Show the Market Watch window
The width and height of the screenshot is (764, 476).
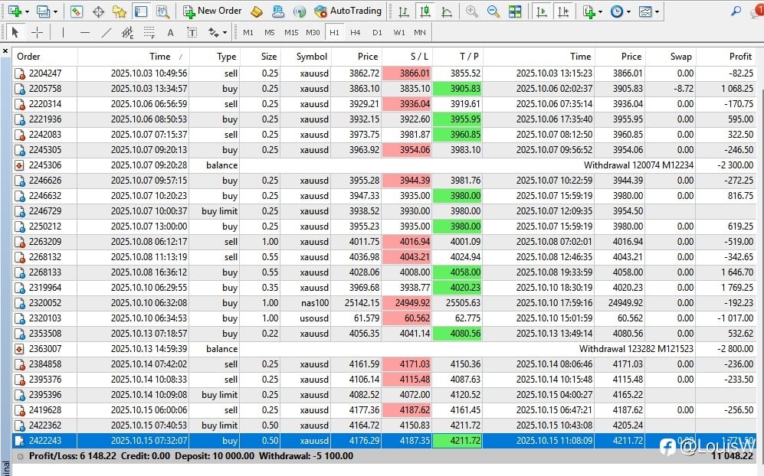click(77, 11)
